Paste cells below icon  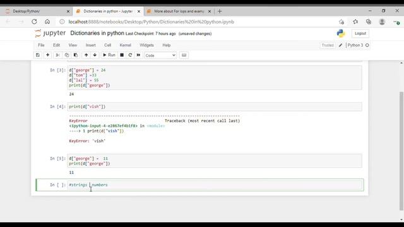point(76,55)
